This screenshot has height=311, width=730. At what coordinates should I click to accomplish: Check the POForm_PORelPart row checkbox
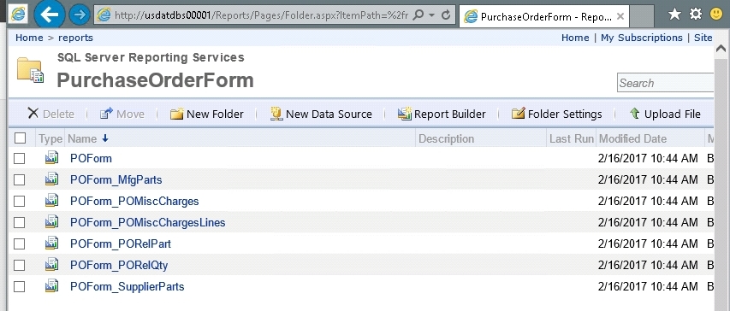point(19,244)
